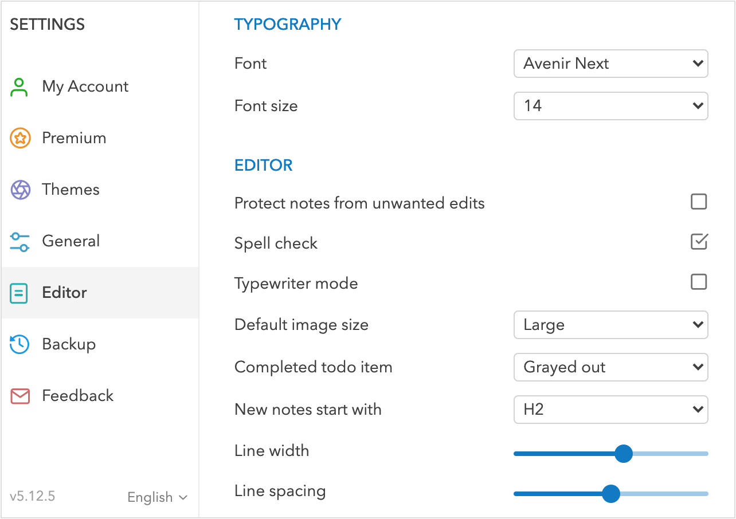Open the English language selector
Image resolution: width=736 pixels, height=519 pixels.
tap(157, 497)
